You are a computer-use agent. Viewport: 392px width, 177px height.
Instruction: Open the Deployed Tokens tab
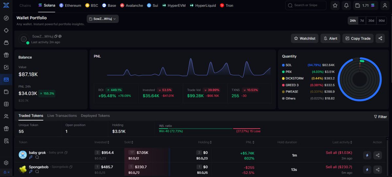pyautogui.click(x=95, y=116)
